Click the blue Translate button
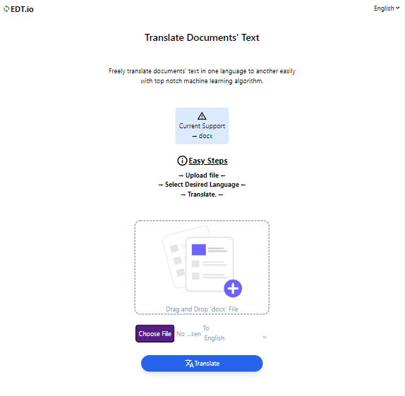 coord(202,364)
